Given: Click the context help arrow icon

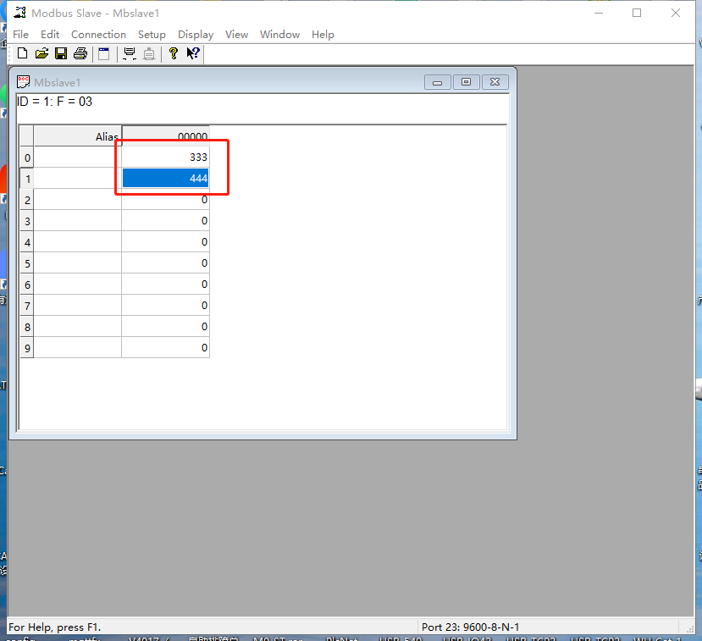Looking at the screenshot, I should tap(193, 53).
